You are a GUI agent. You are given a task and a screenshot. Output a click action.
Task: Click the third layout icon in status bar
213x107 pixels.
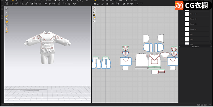coord(205,105)
